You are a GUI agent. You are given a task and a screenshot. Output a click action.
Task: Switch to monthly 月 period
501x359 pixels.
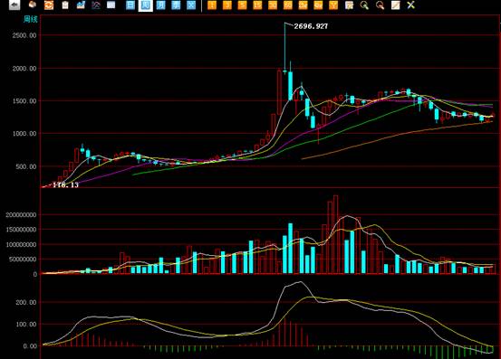click(160, 5)
